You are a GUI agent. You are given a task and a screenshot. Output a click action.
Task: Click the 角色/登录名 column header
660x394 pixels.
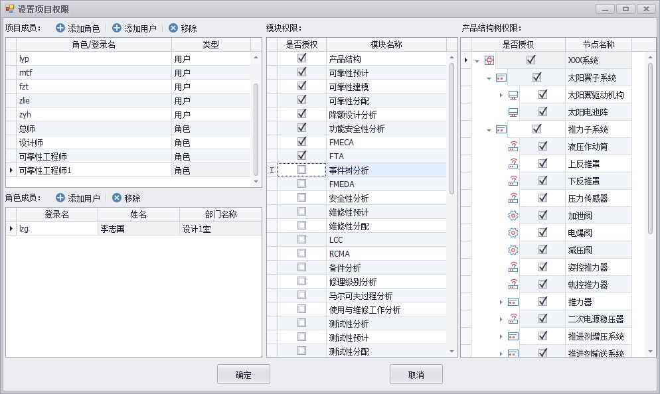tap(94, 44)
